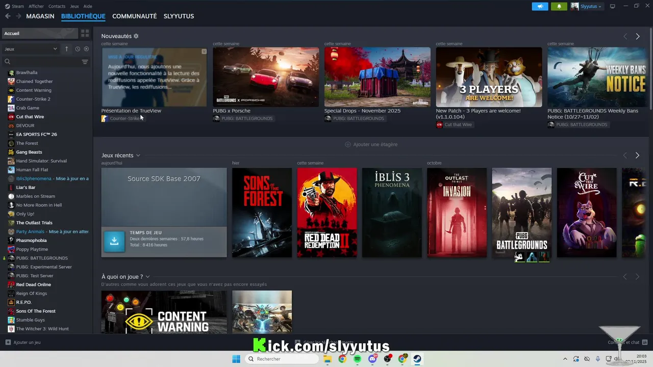Open the blue announcements megaphone button

[540, 6]
